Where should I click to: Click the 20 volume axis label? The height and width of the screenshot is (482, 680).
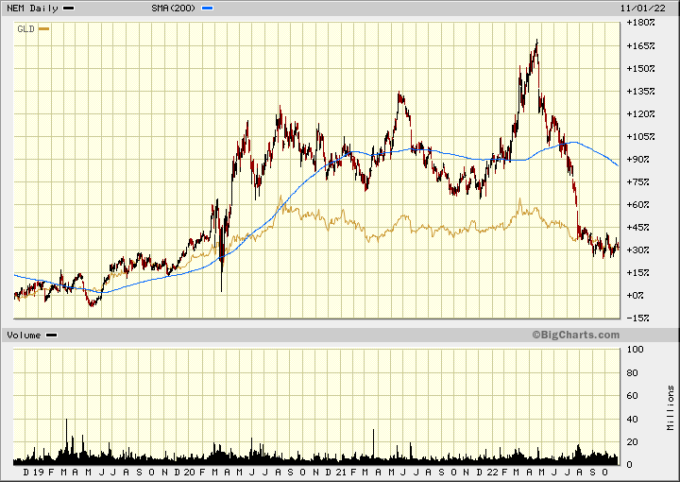(633, 442)
